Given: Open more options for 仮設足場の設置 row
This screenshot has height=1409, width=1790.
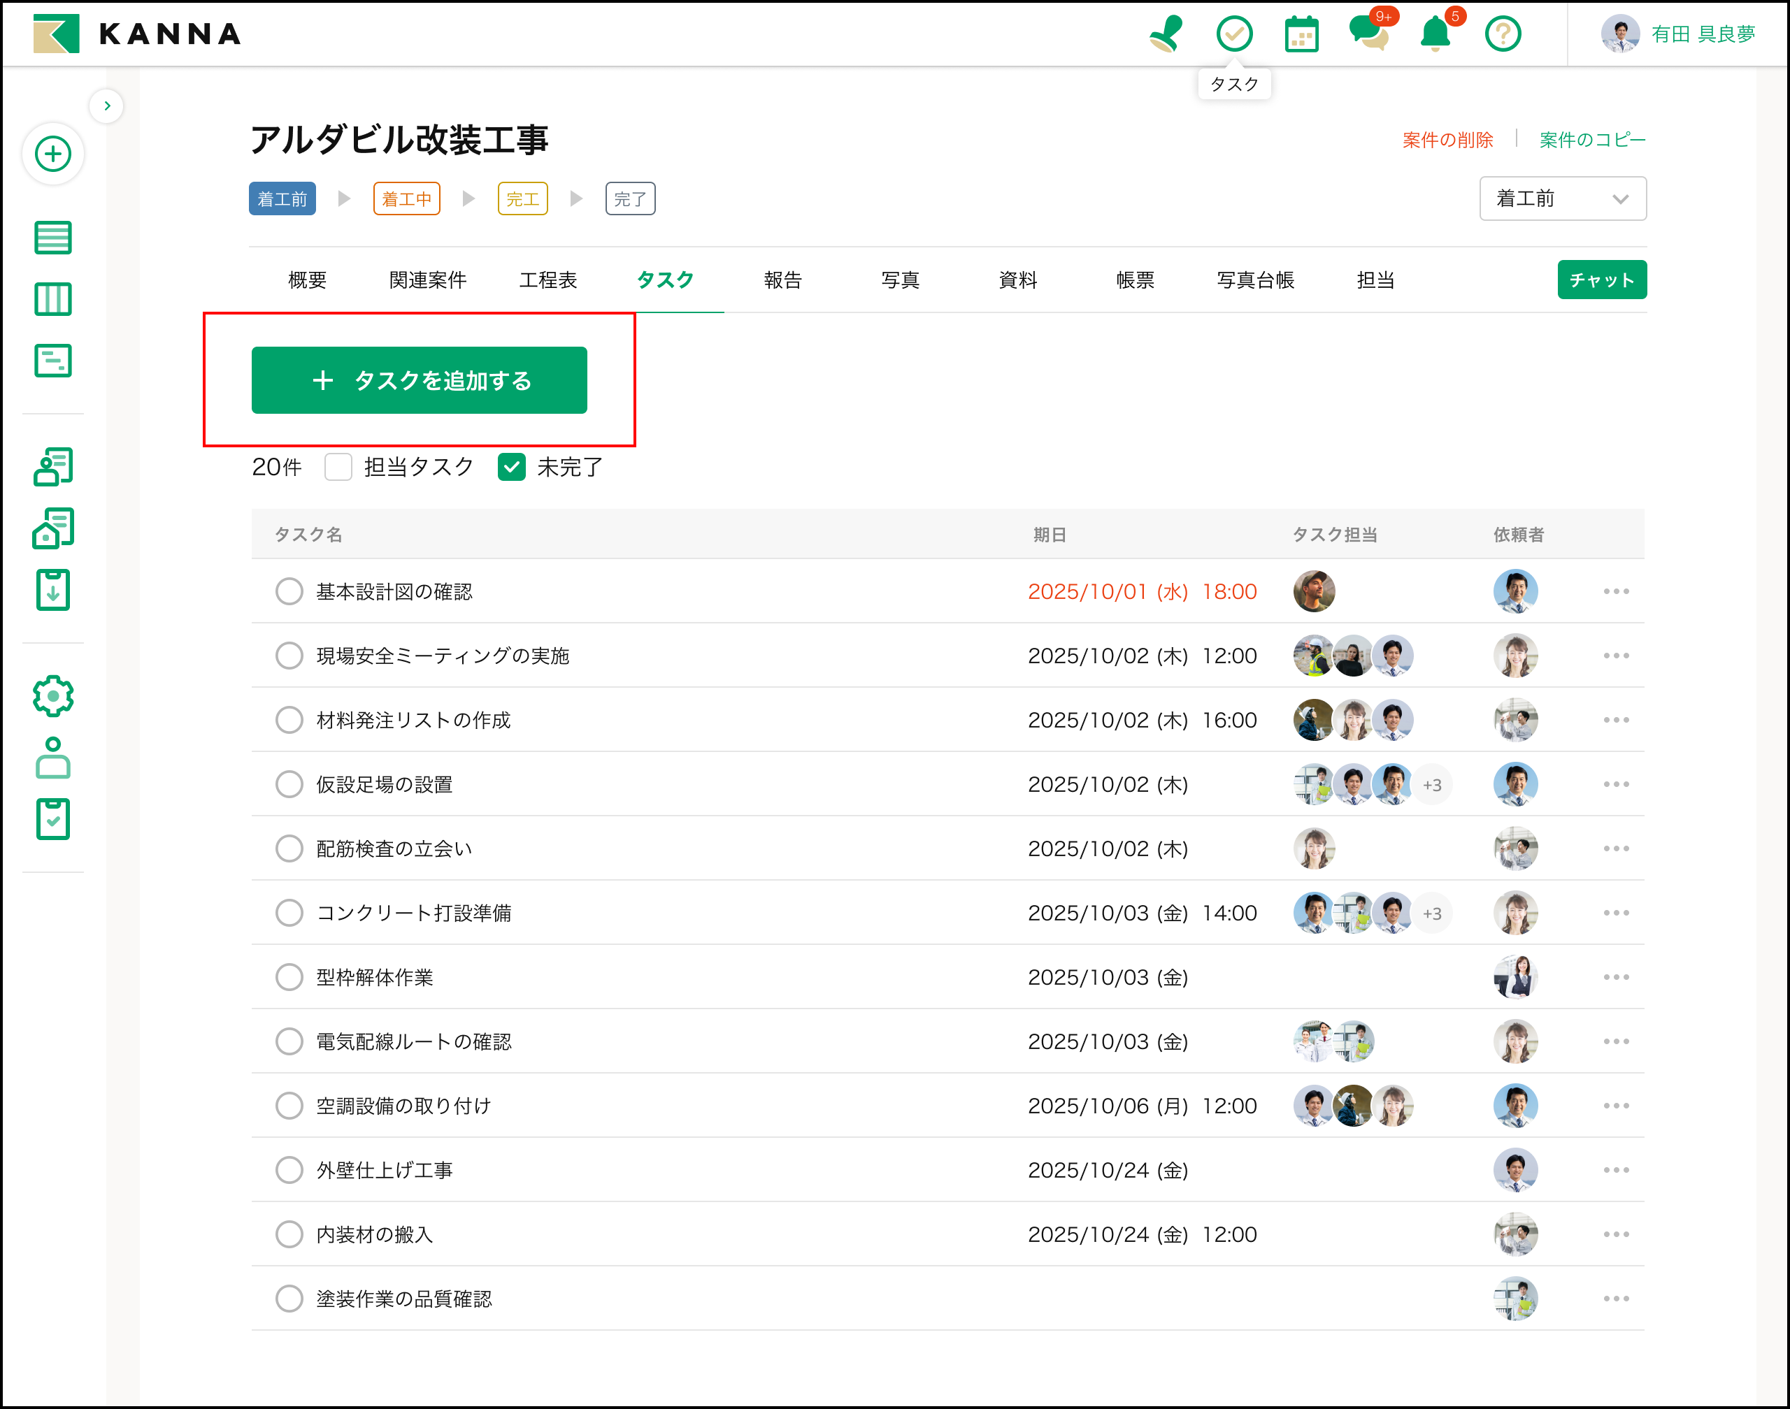Looking at the screenshot, I should (x=1616, y=784).
